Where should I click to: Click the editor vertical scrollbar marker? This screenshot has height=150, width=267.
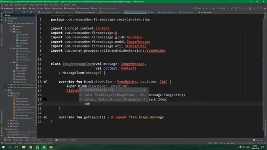click(x=263, y=60)
